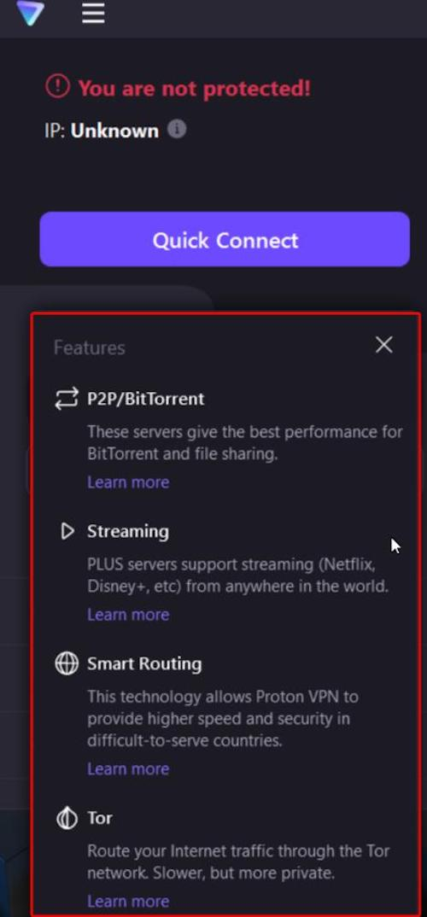Open the hamburger menu
Screen dimensions: 427x917
[93, 12]
